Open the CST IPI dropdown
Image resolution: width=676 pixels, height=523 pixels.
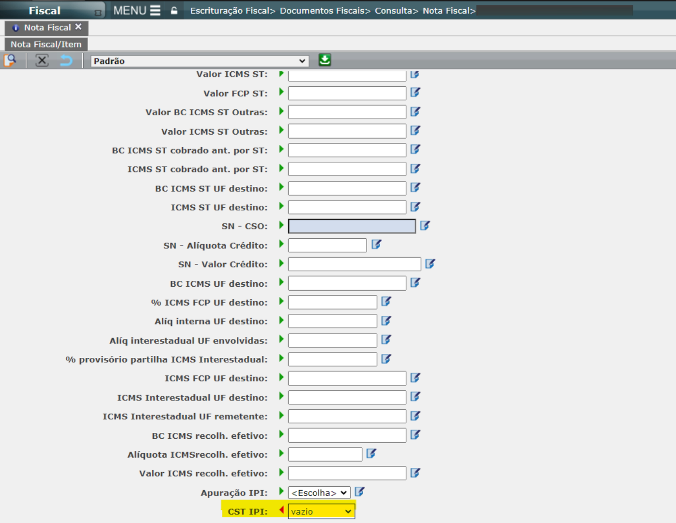pyautogui.click(x=322, y=512)
